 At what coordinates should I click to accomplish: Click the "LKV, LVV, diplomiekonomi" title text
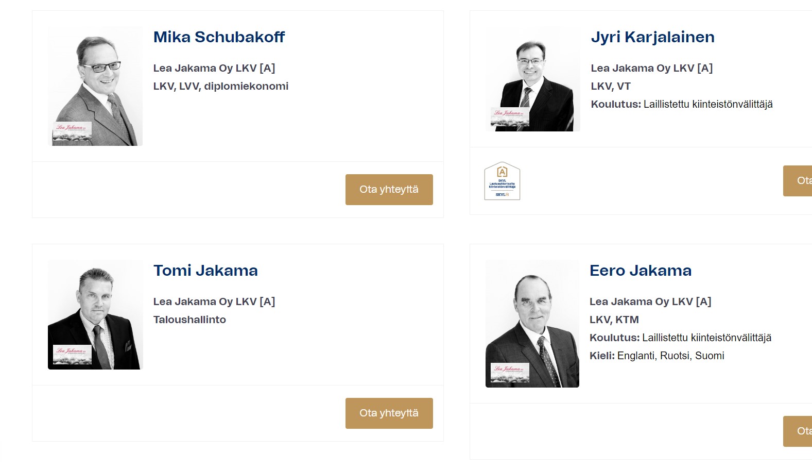(220, 86)
